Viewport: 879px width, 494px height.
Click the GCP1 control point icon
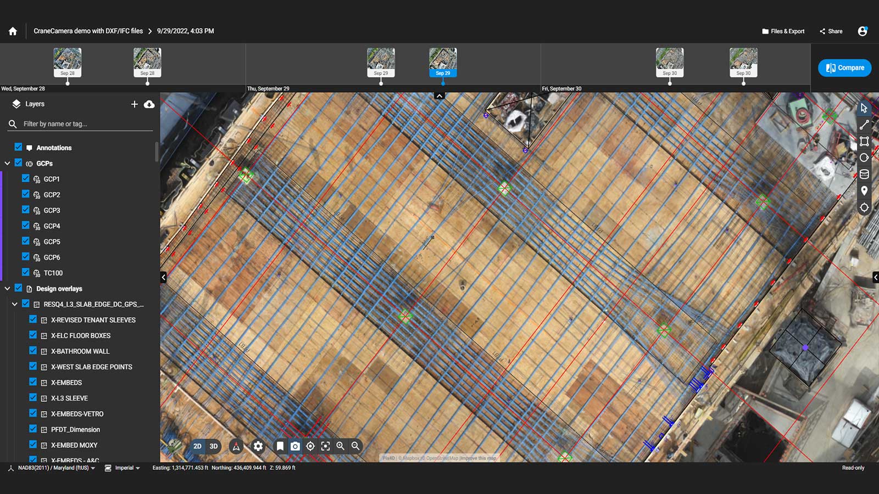click(x=37, y=179)
